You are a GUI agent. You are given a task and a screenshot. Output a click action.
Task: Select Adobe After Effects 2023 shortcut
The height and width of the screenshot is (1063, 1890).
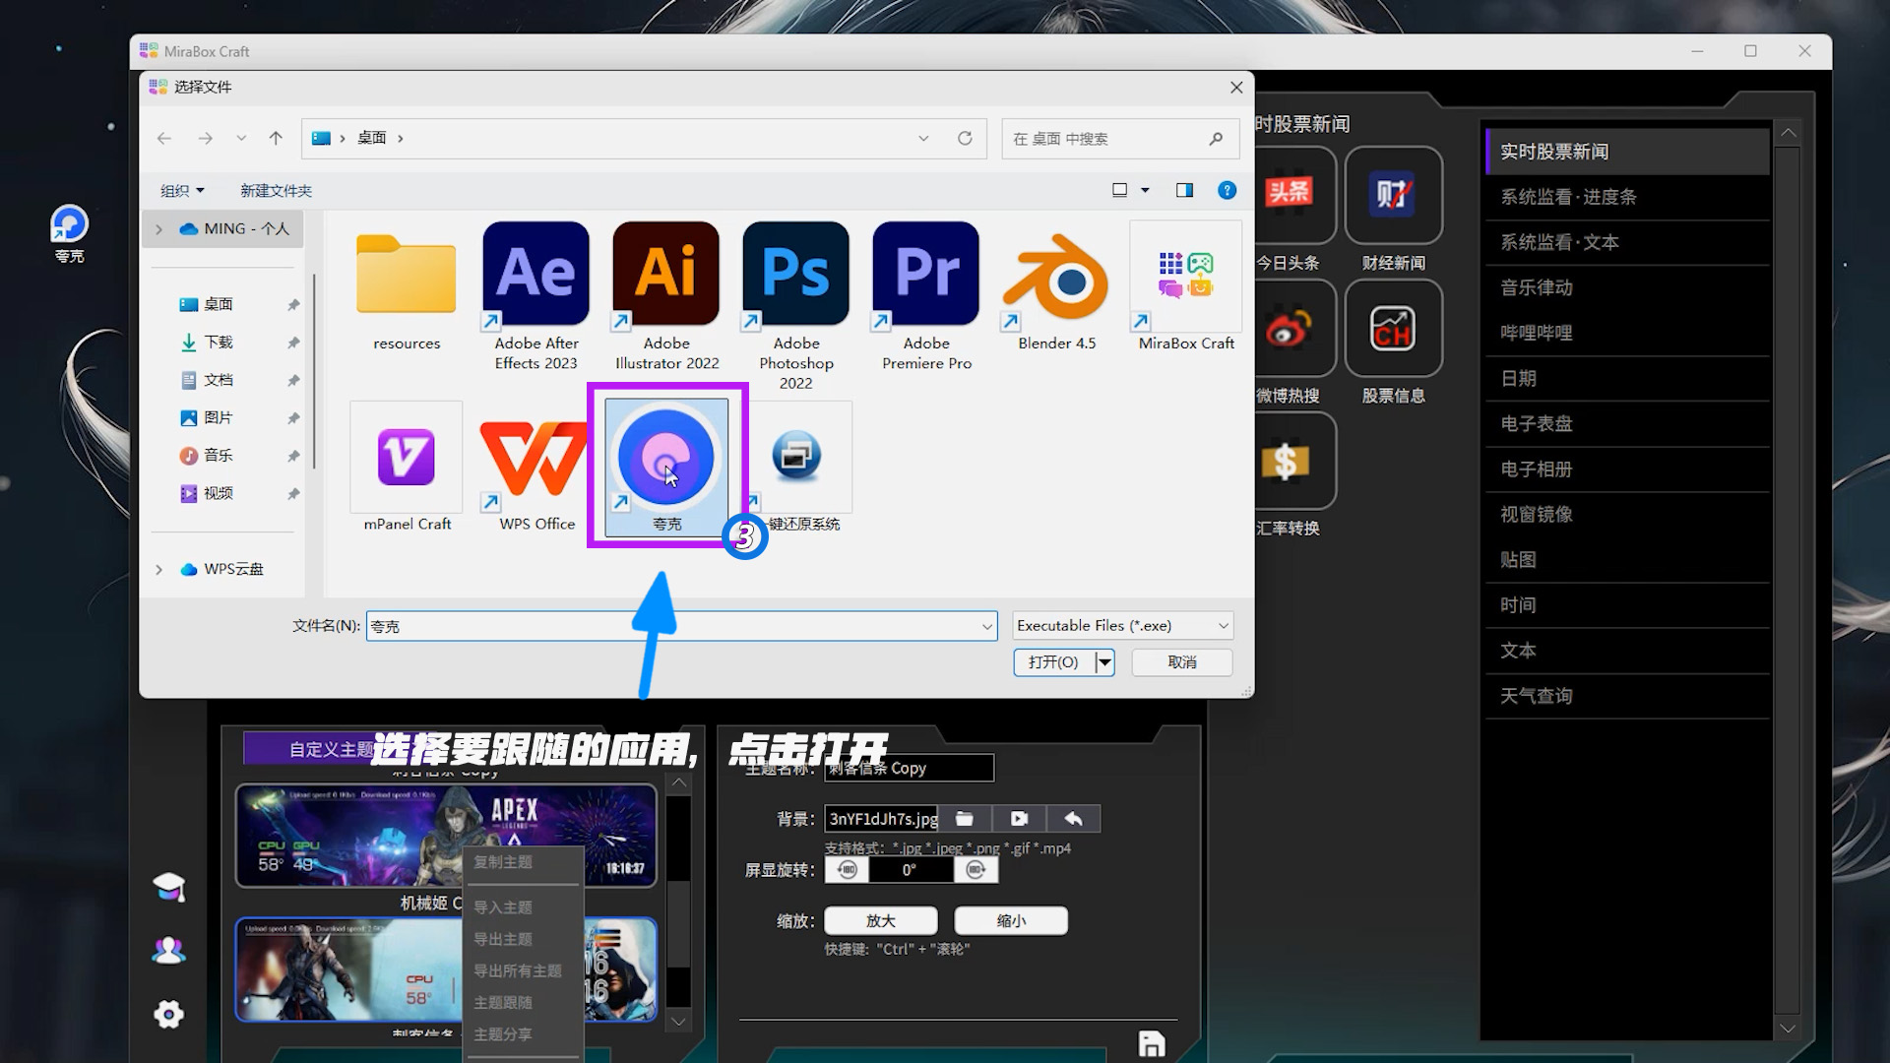click(x=536, y=297)
